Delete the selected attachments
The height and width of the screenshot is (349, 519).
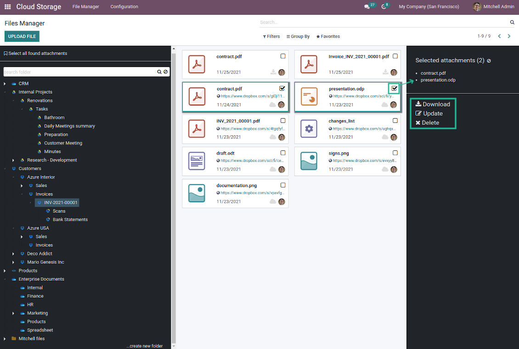tap(427, 122)
